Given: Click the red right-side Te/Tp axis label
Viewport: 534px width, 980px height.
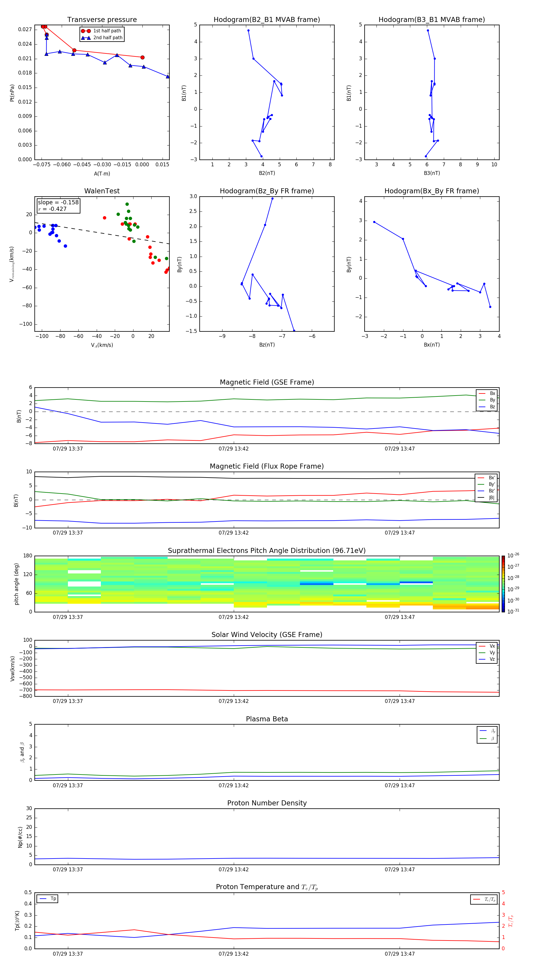Looking at the screenshot, I should pyautogui.click(x=511, y=921).
